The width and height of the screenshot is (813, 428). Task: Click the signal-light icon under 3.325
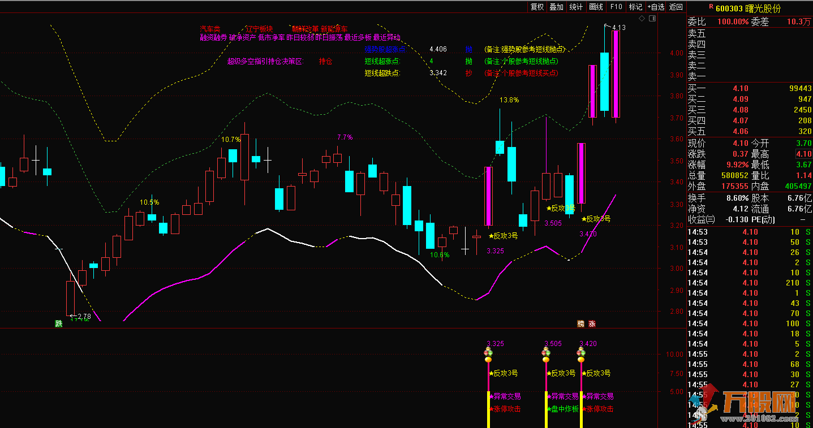click(488, 354)
